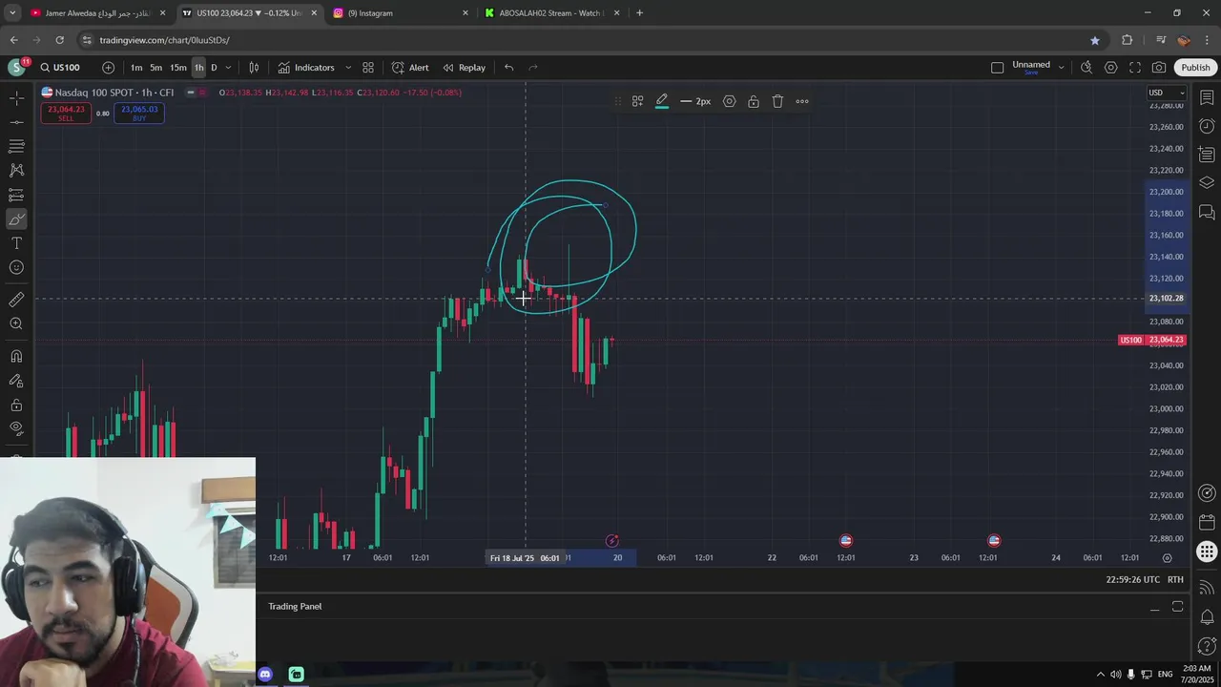
Task: Expand the timeframe dropdown arrow
Action: coord(228,68)
